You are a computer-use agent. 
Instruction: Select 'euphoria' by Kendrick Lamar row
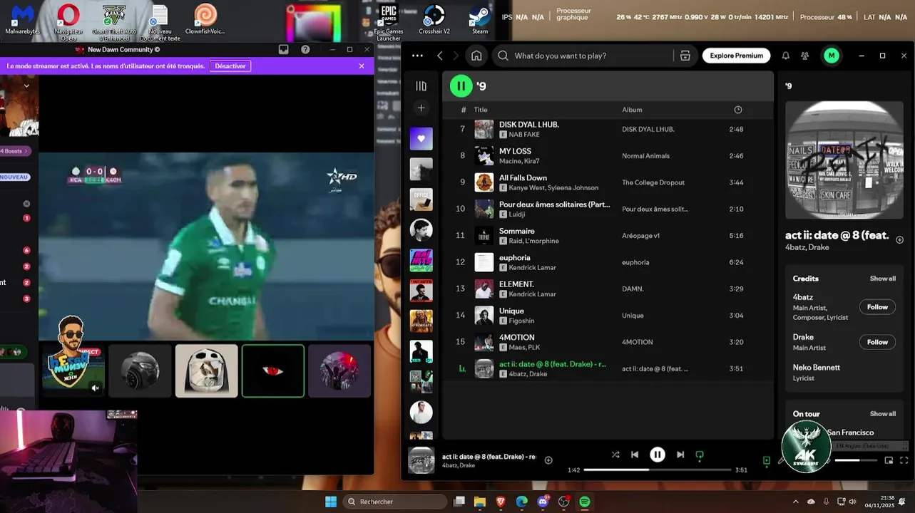coord(607,262)
